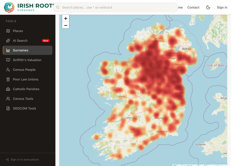
Task: Click the Dublin label on map
Action: [180, 93]
